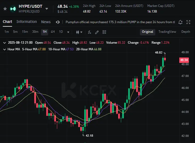195x143 pixels.
Task: Click the 45.00 price axis label
Action: coord(185,100)
